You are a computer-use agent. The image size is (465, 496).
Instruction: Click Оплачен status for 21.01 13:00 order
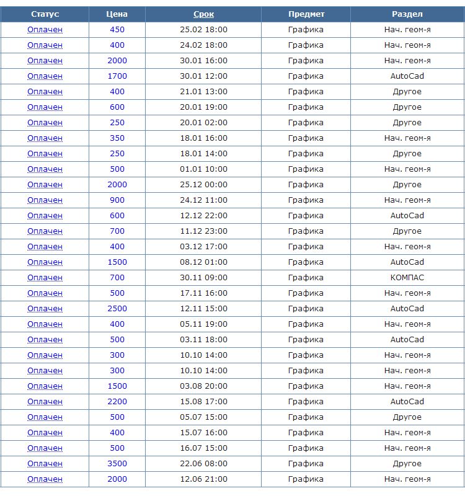pyautogui.click(x=45, y=92)
